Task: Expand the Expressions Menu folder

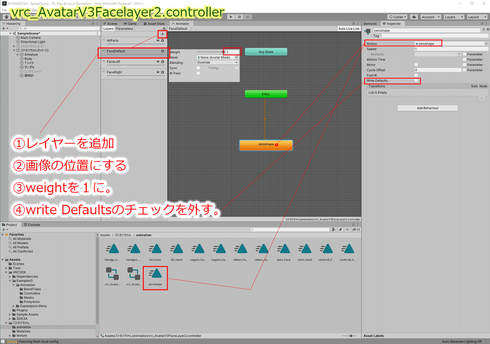Action: point(14,306)
